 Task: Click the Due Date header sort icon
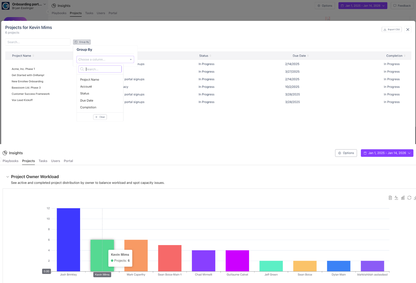click(308, 56)
